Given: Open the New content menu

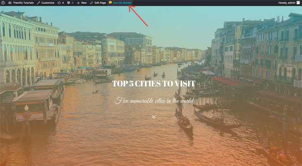Looking at the screenshot, I should tap(82, 3).
